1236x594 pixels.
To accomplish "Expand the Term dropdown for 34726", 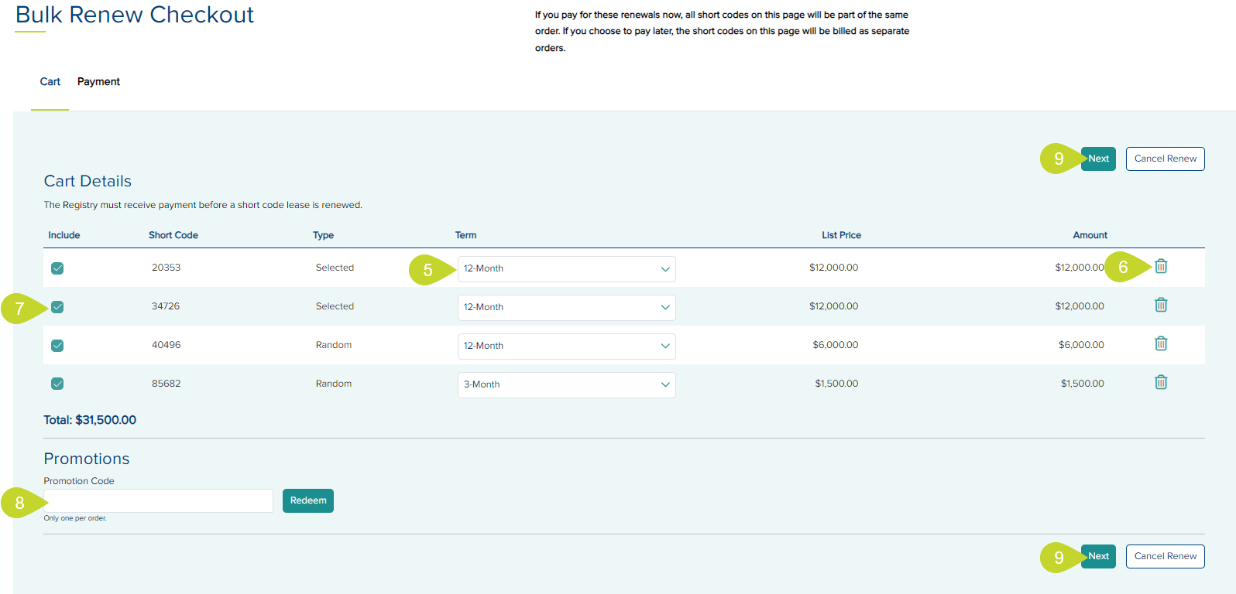I will click(x=566, y=308).
